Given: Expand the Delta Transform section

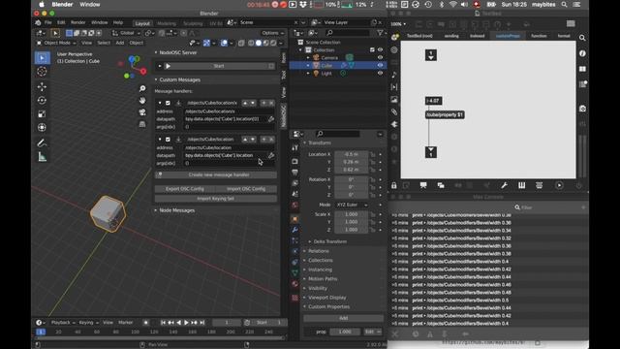Looking at the screenshot, I should point(329,241).
